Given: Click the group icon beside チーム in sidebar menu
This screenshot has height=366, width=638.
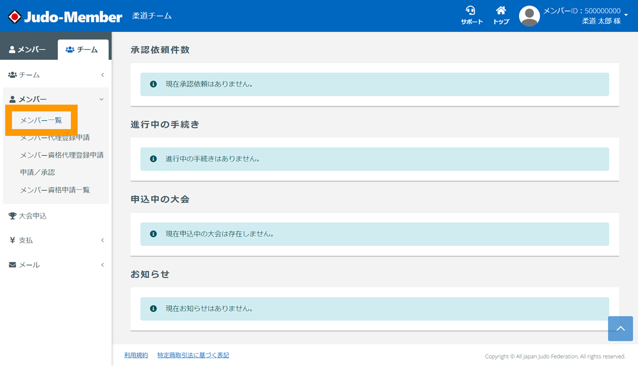Looking at the screenshot, I should (13, 75).
